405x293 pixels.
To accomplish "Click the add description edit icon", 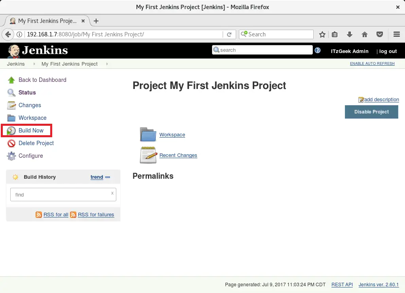I will 361,100.
